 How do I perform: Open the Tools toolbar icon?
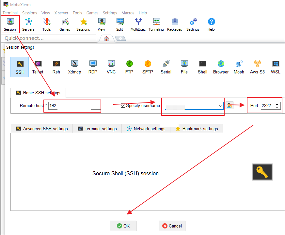47,24
